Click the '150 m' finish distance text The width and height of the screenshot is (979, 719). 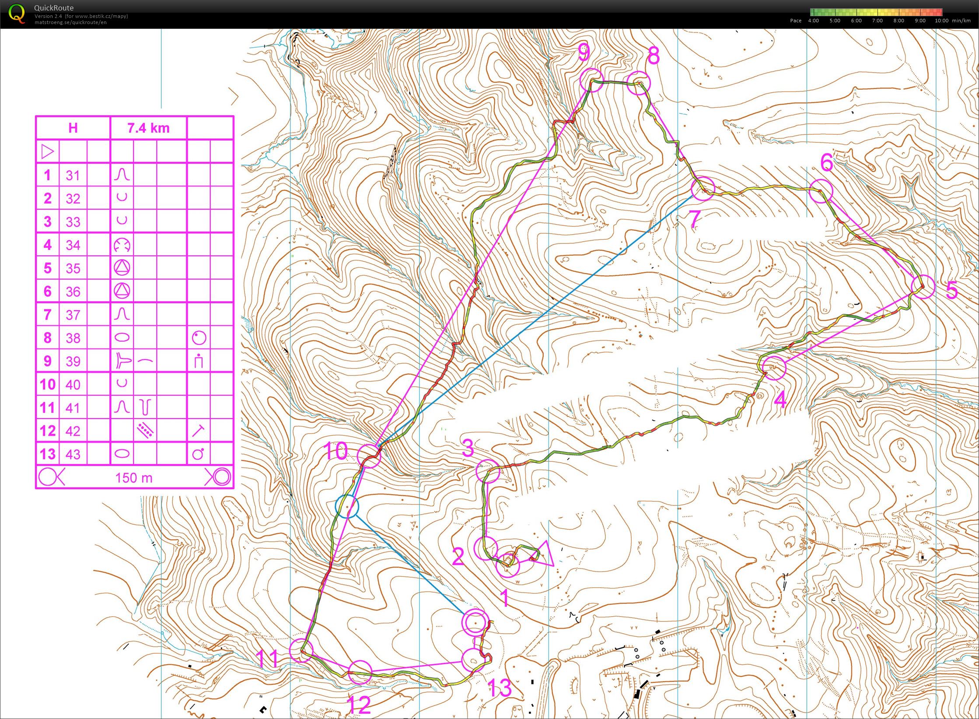coord(134,477)
